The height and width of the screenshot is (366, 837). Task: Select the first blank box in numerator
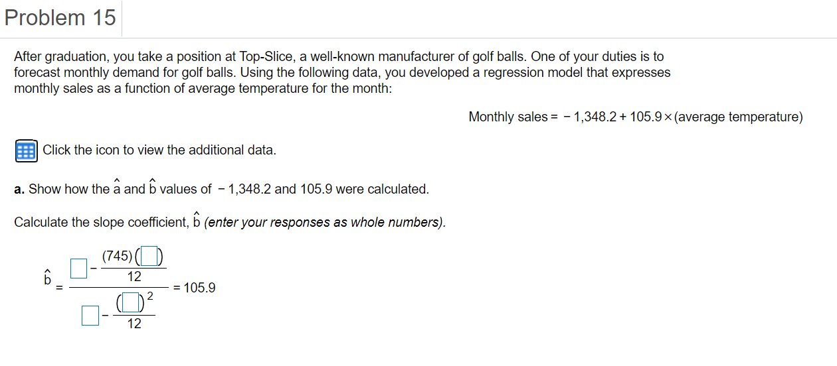point(79,268)
